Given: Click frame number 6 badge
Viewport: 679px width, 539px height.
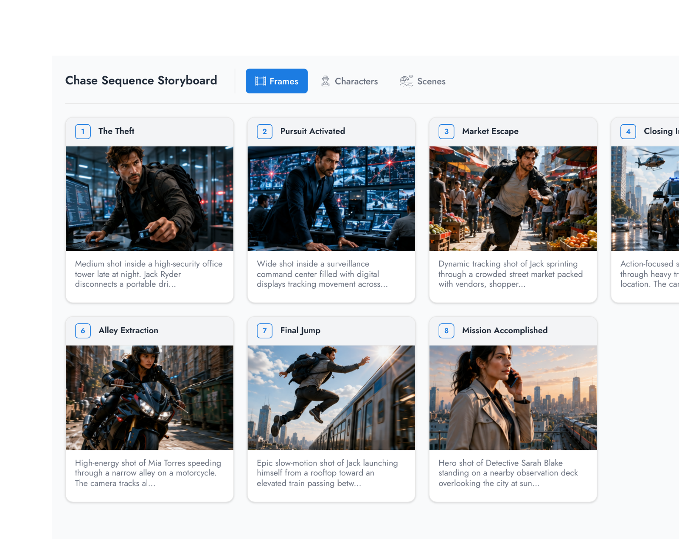Looking at the screenshot, I should tap(83, 331).
